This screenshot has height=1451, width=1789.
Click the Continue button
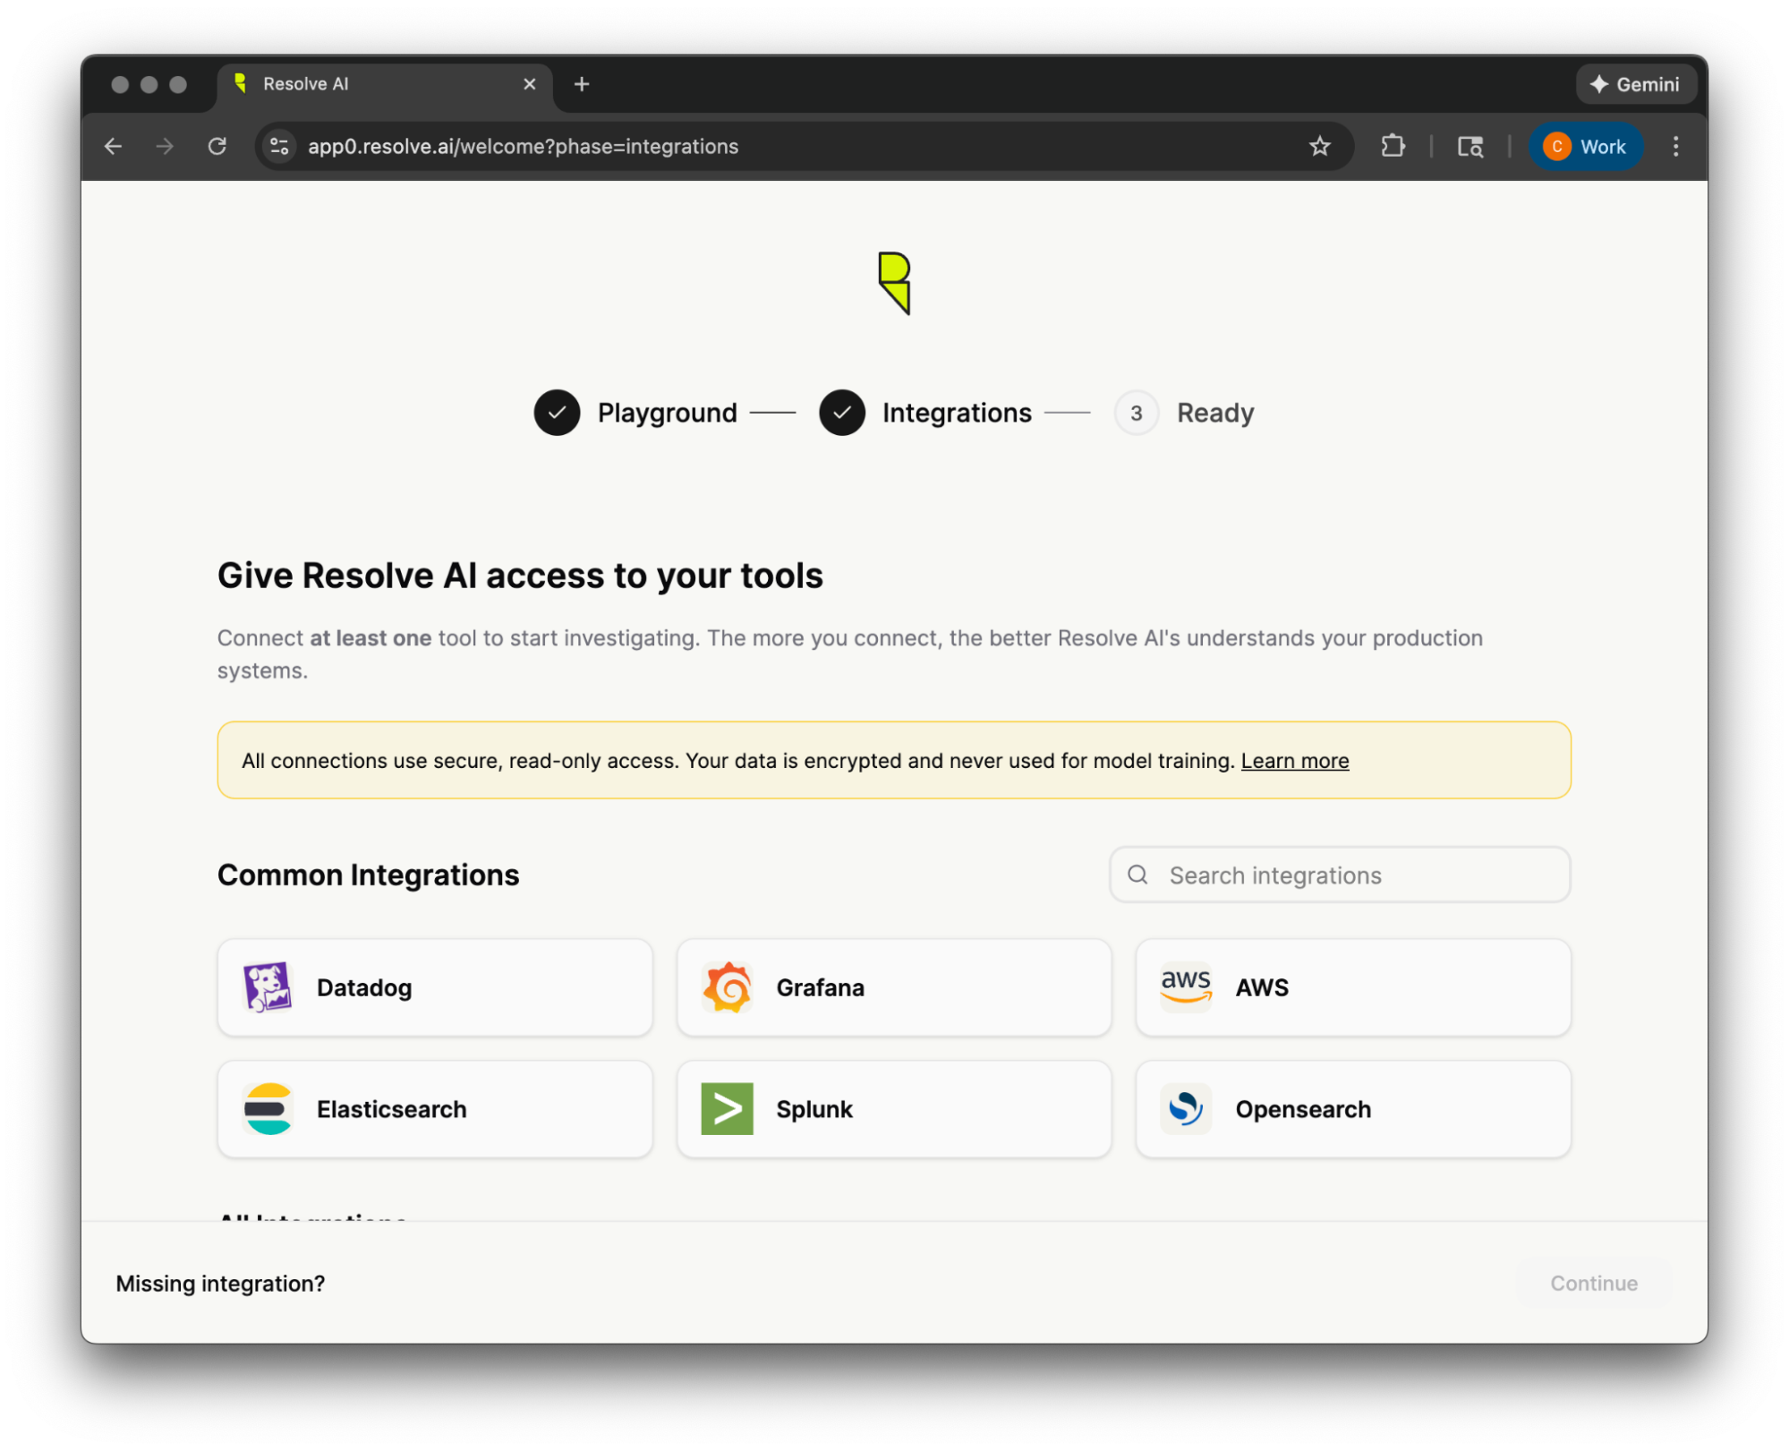[1594, 1284]
